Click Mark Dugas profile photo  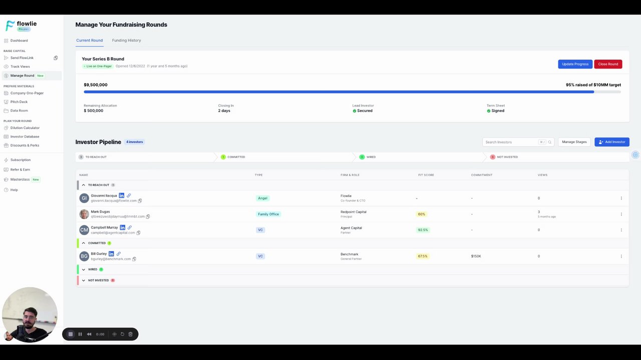coord(84,214)
